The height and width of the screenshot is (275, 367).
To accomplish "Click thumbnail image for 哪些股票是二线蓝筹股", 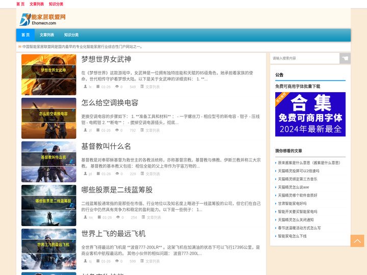I will (49, 205).
